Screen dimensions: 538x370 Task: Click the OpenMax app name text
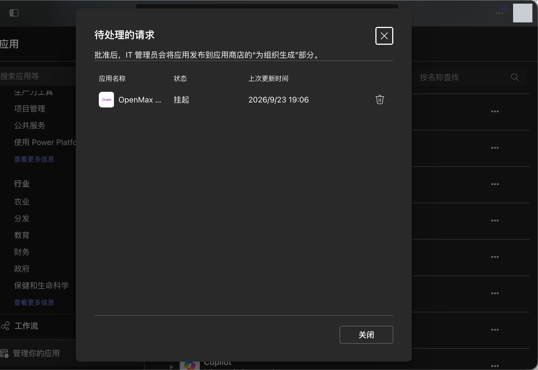[x=140, y=100]
